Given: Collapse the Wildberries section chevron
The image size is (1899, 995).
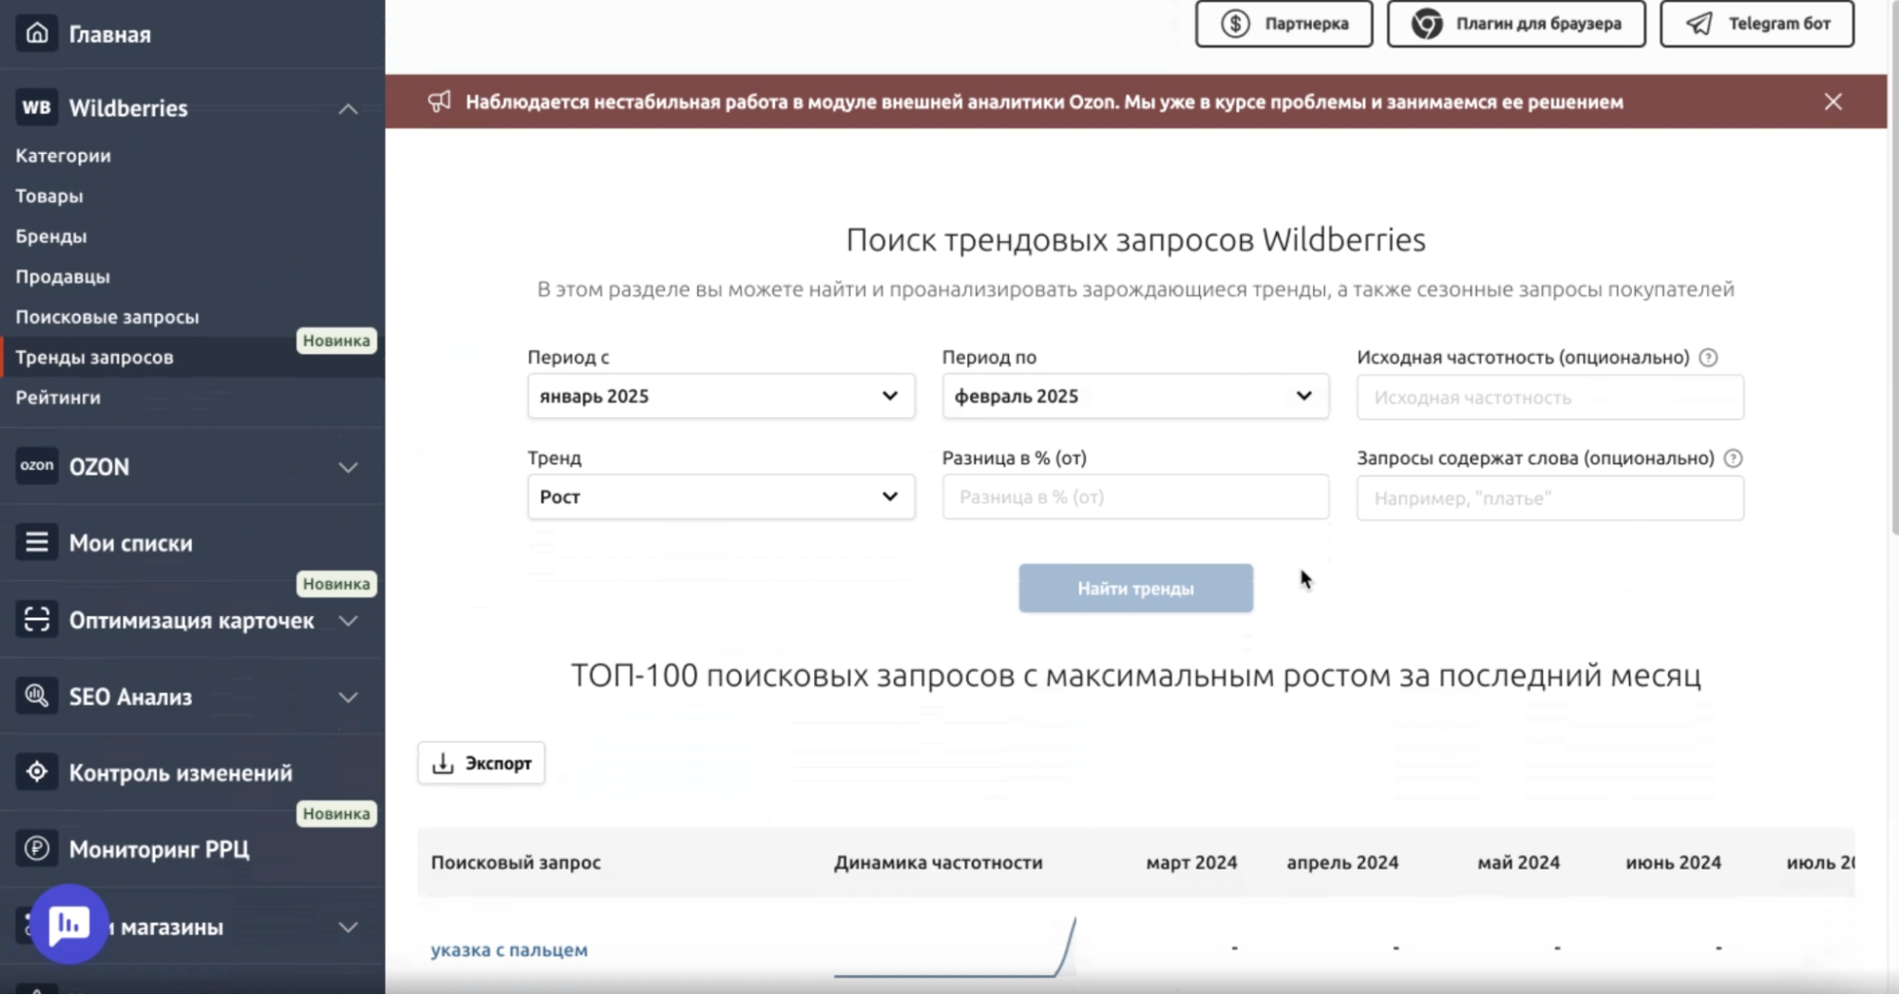Looking at the screenshot, I should [349, 108].
